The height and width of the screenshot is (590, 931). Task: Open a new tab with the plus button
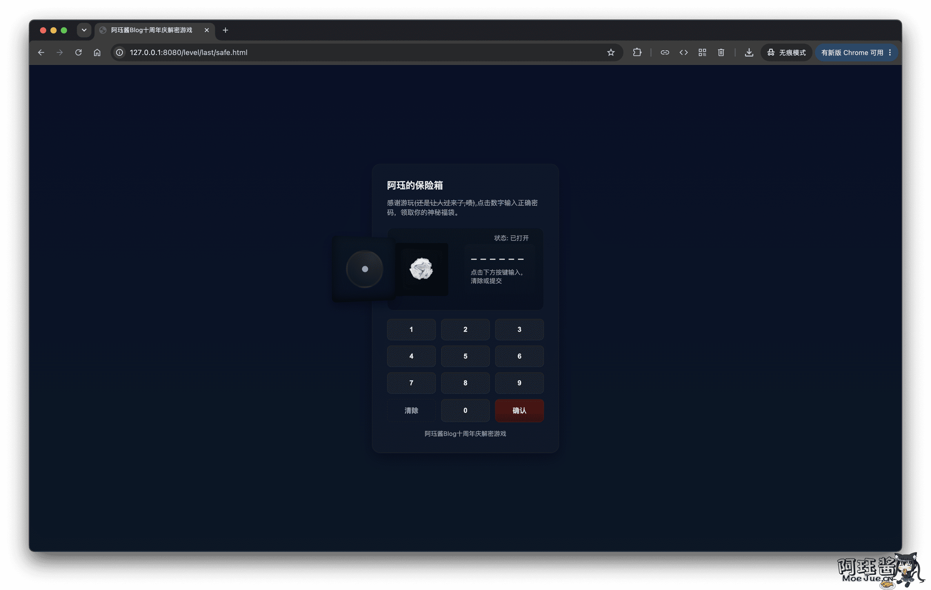coord(225,30)
